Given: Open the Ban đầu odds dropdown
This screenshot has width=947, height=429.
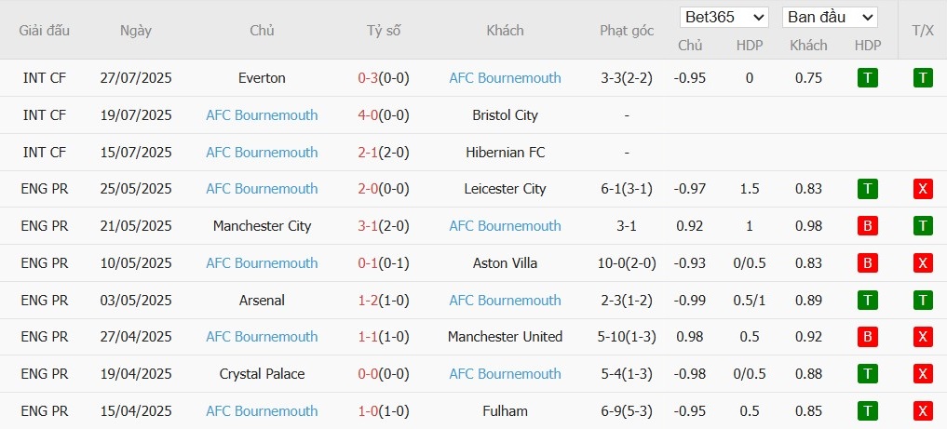Looking at the screenshot, I should click(830, 17).
